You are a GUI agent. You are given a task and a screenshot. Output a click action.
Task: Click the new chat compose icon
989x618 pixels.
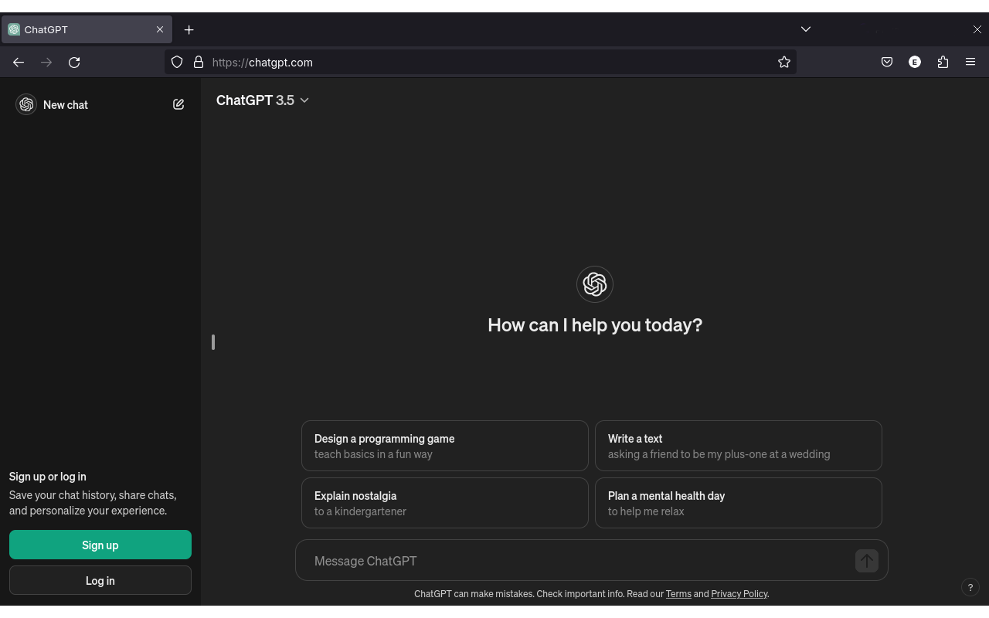[x=178, y=104]
